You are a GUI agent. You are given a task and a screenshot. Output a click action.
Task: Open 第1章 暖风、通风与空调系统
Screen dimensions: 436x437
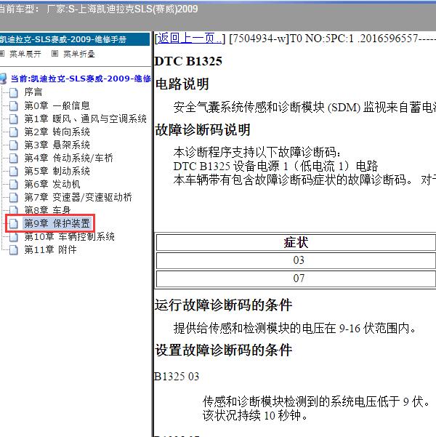(x=85, y=119)
